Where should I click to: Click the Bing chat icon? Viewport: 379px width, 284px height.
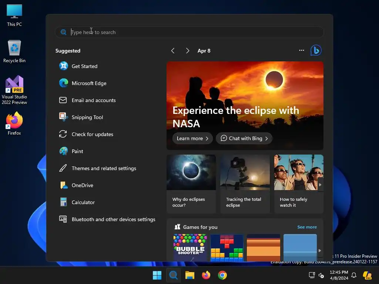pyautogui.click(x=316, y=50)
